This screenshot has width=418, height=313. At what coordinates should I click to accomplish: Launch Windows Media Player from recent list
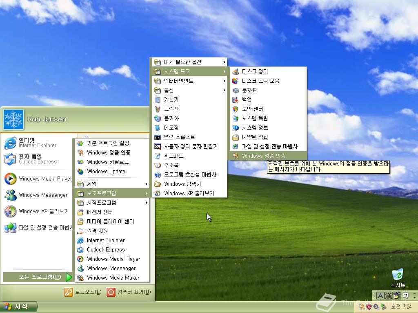pyautogui.click(x=37, y=179)
